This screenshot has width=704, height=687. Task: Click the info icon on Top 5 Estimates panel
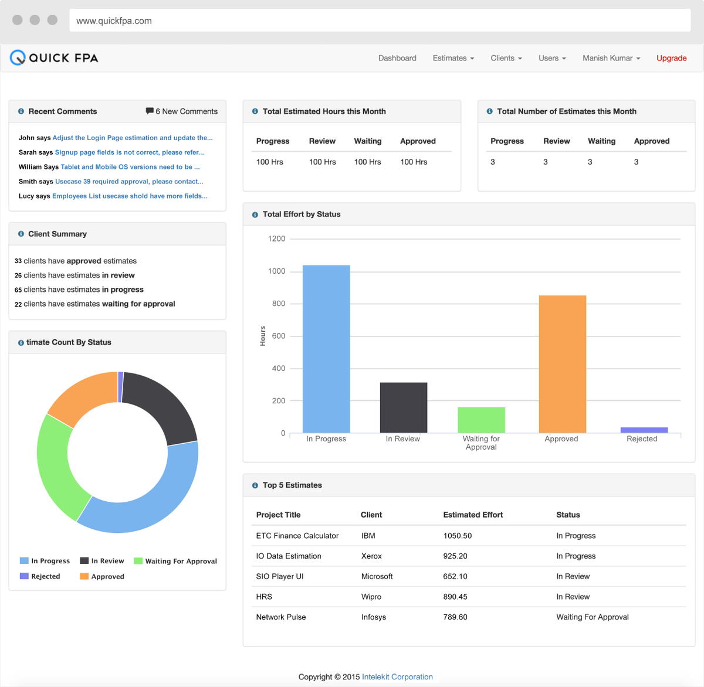[254, 485]
